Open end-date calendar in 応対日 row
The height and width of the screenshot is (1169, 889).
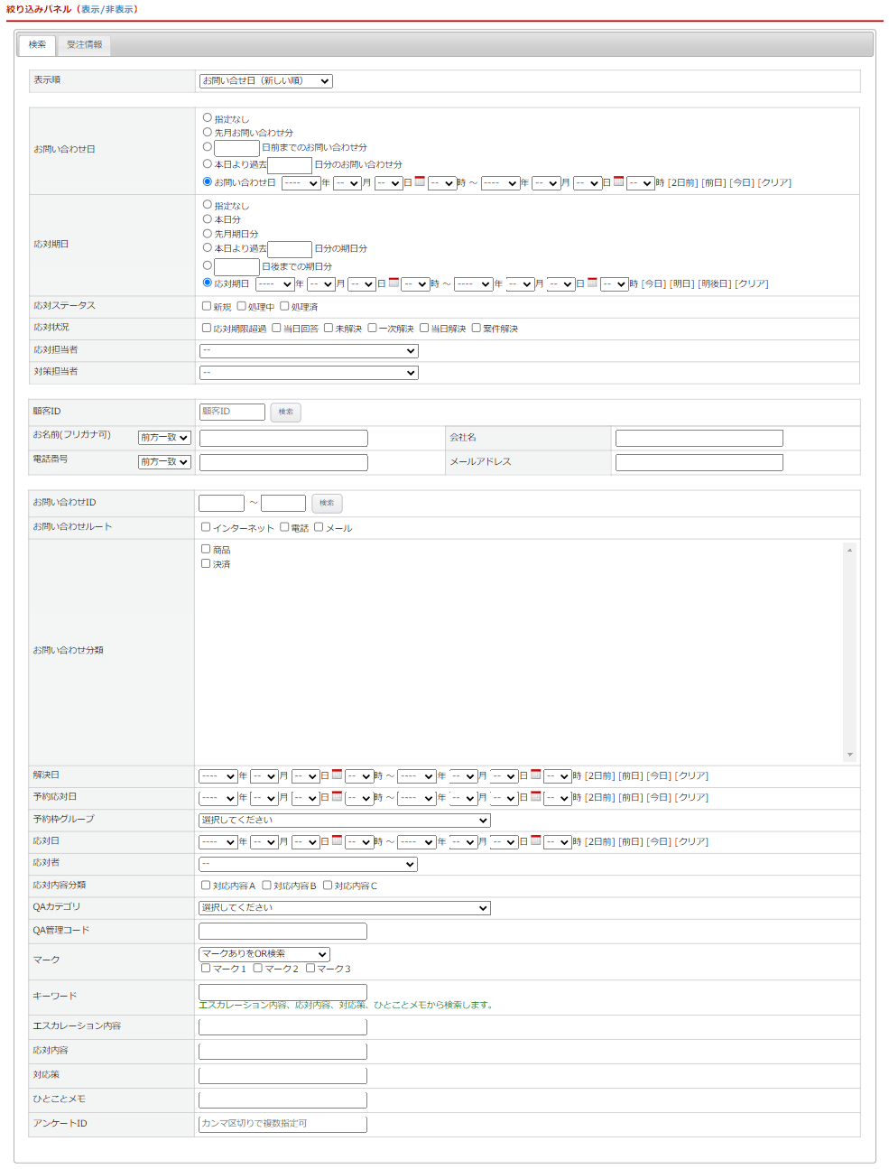(535, 840)
